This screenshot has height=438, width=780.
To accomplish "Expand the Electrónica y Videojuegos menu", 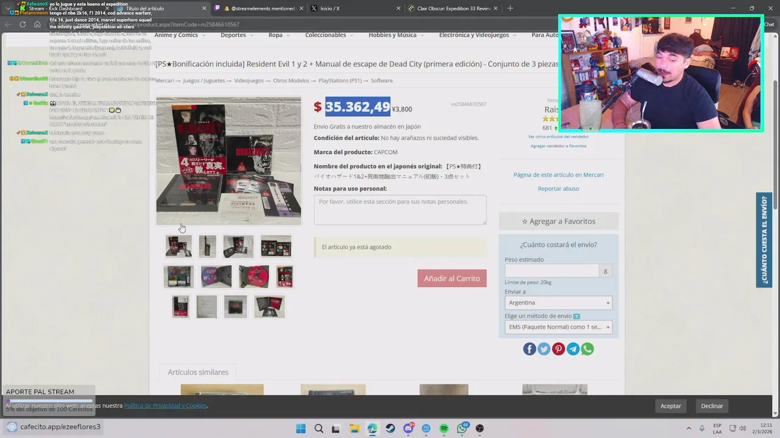I will click(x=477, y=35).
